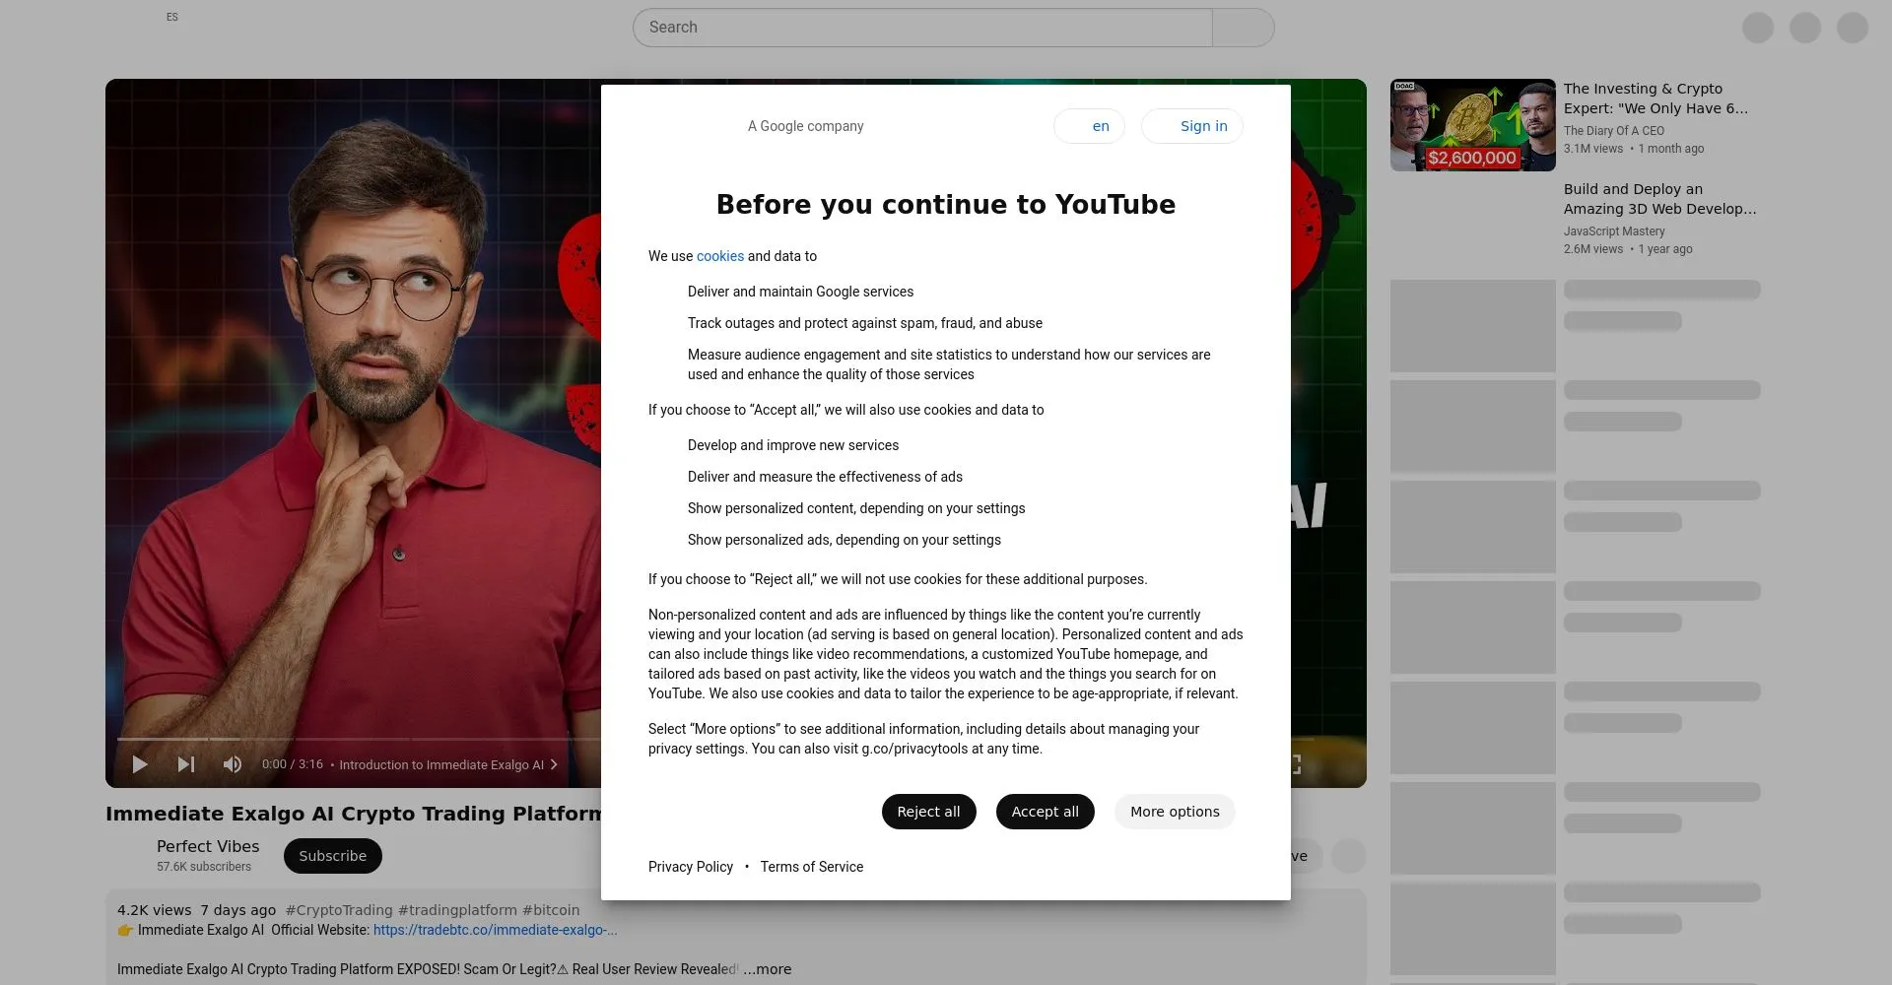This screenshot has height=985, width=1892.
Task: Mute the video volume speaker icon
Action: coord(233,764)
